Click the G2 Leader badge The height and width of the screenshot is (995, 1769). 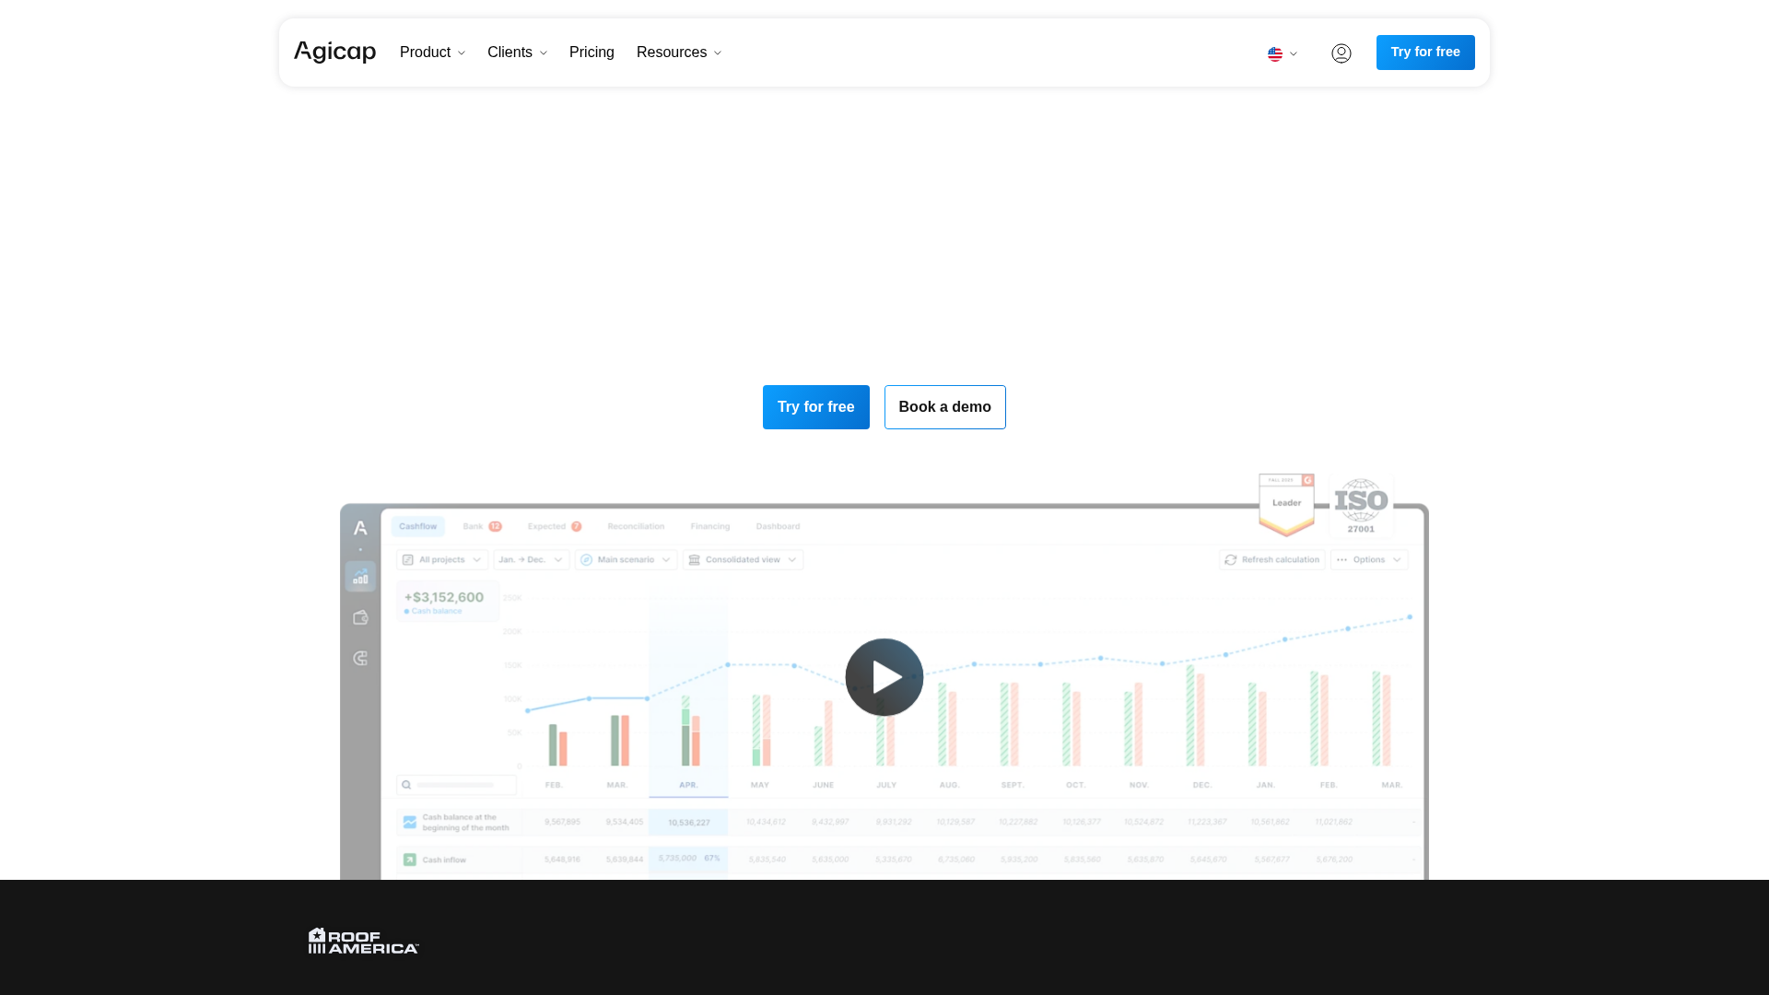tap(1286, 504)
